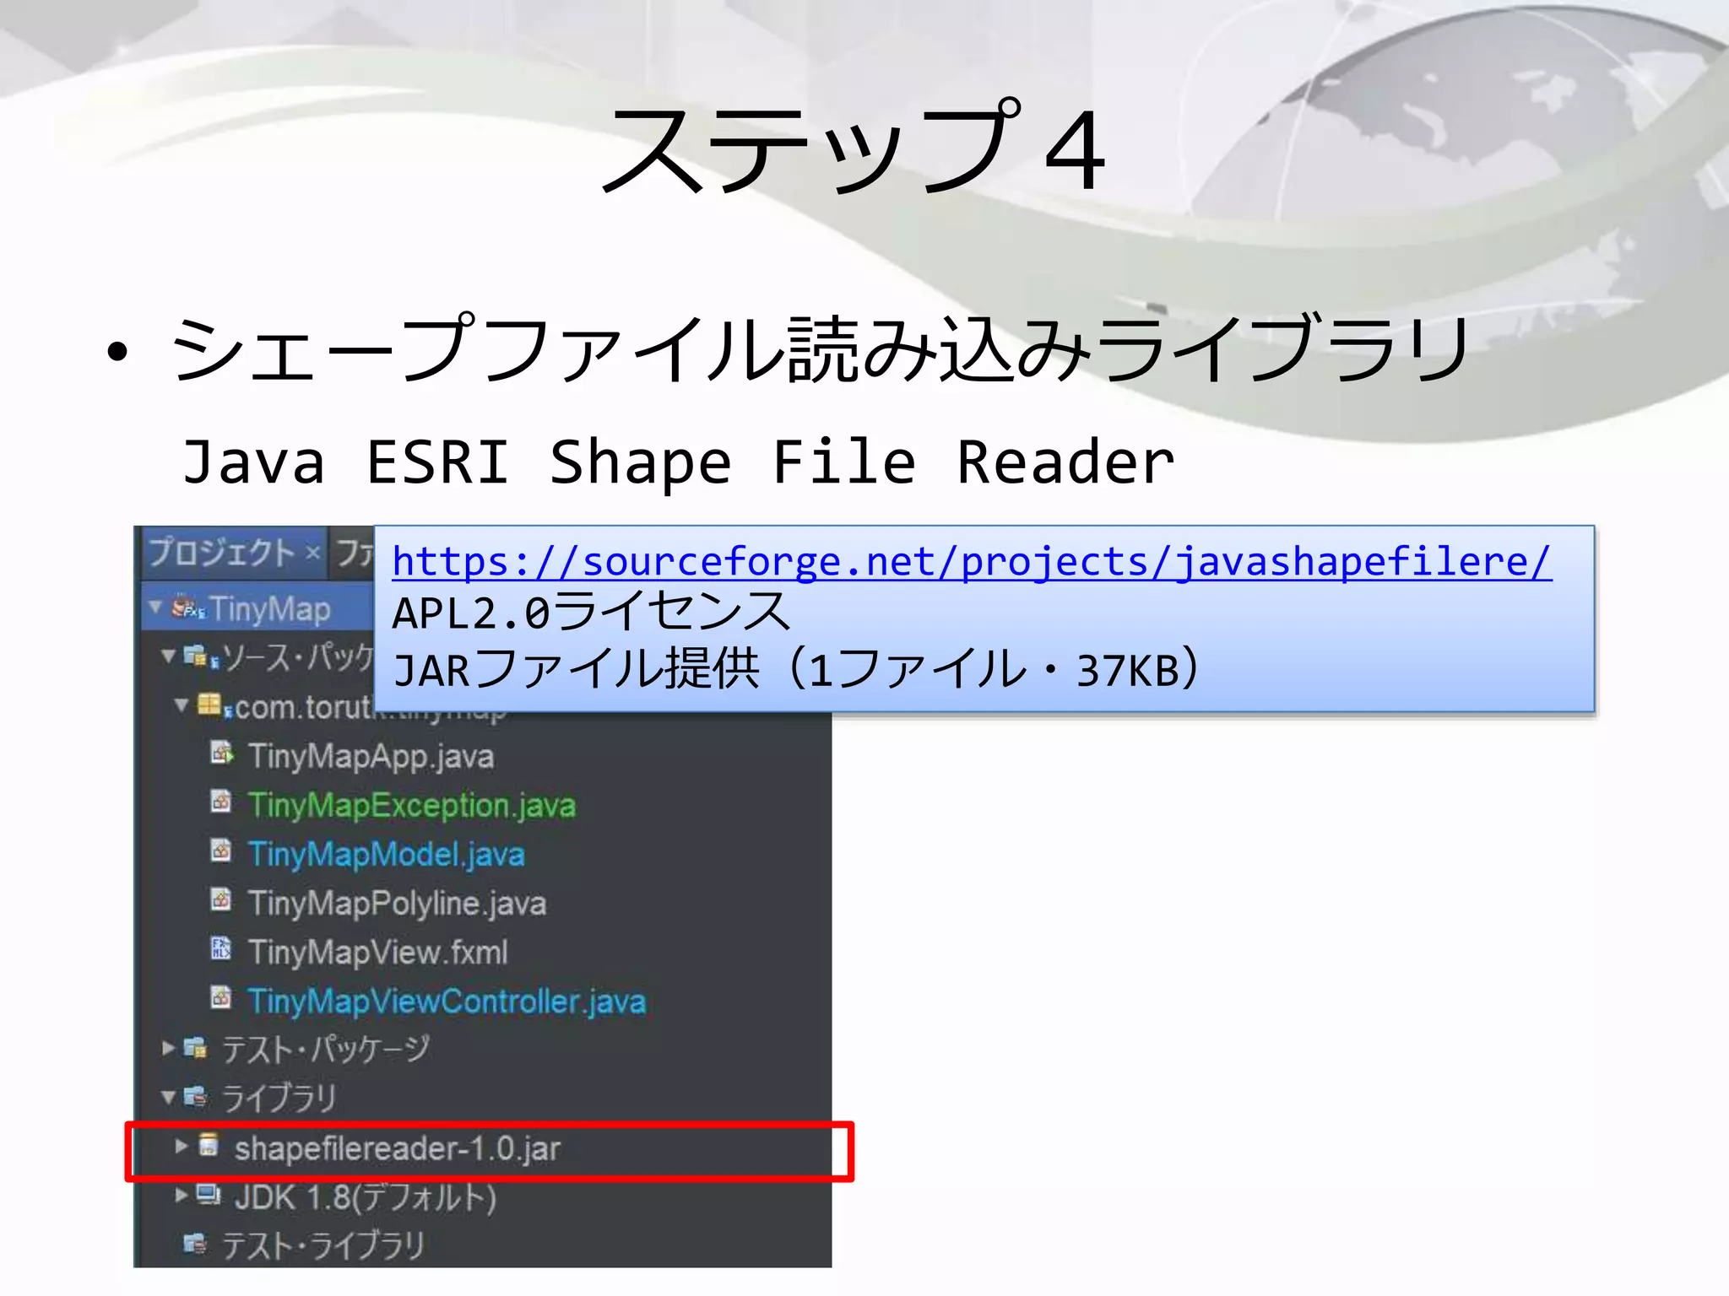Expand the shapefilereader-1.0.jar node
The height and width of the screenshot is (1296, 1729).
click(x=181, y=1145)
